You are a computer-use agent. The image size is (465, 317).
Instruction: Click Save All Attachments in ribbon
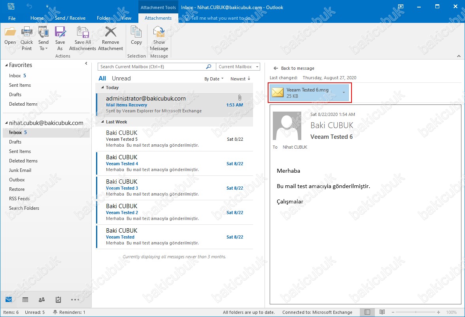pyautogui.click(x=83, y=39)
